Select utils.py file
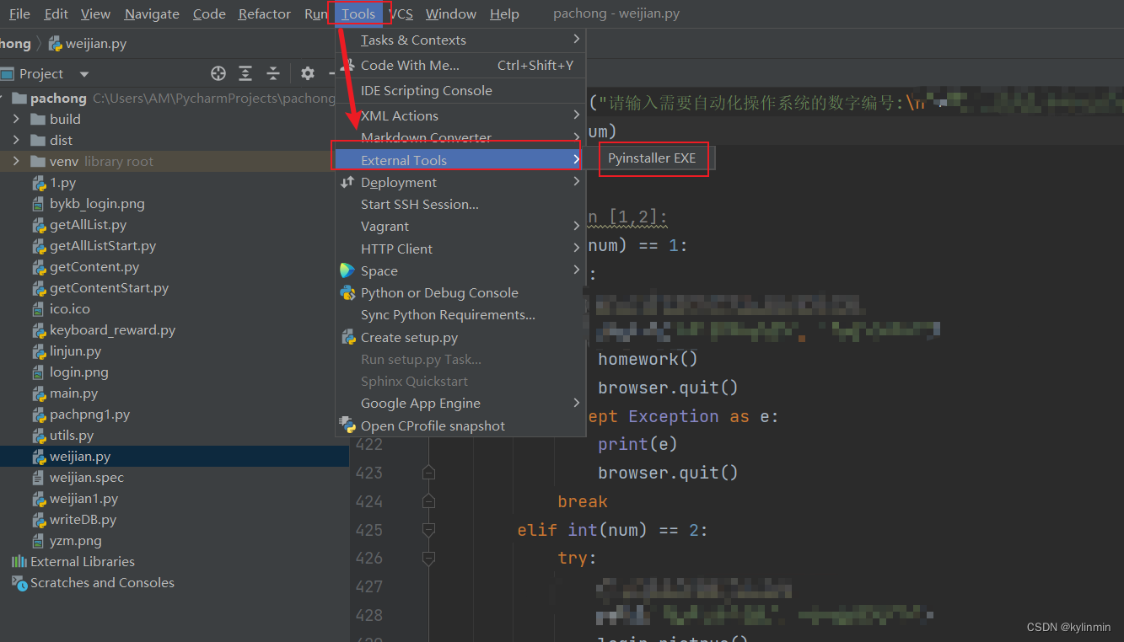This screenshot has height=642, width=1124. tap(72, 435)
